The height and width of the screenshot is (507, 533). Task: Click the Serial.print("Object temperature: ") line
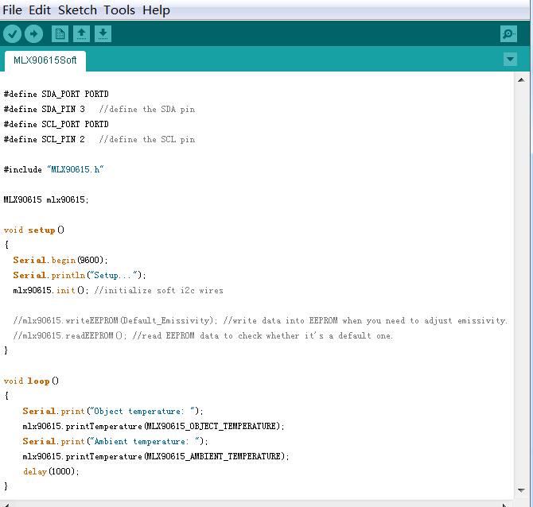point(113,411)
